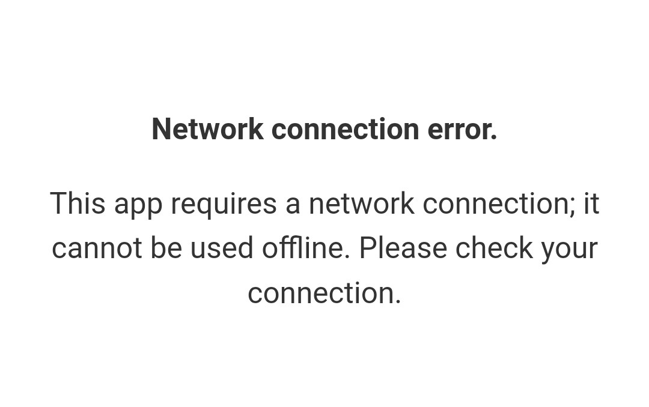This screenshot has height=407, width=649.
Task: Select "connection;" with the semicolon
Action: pos(499,204)
